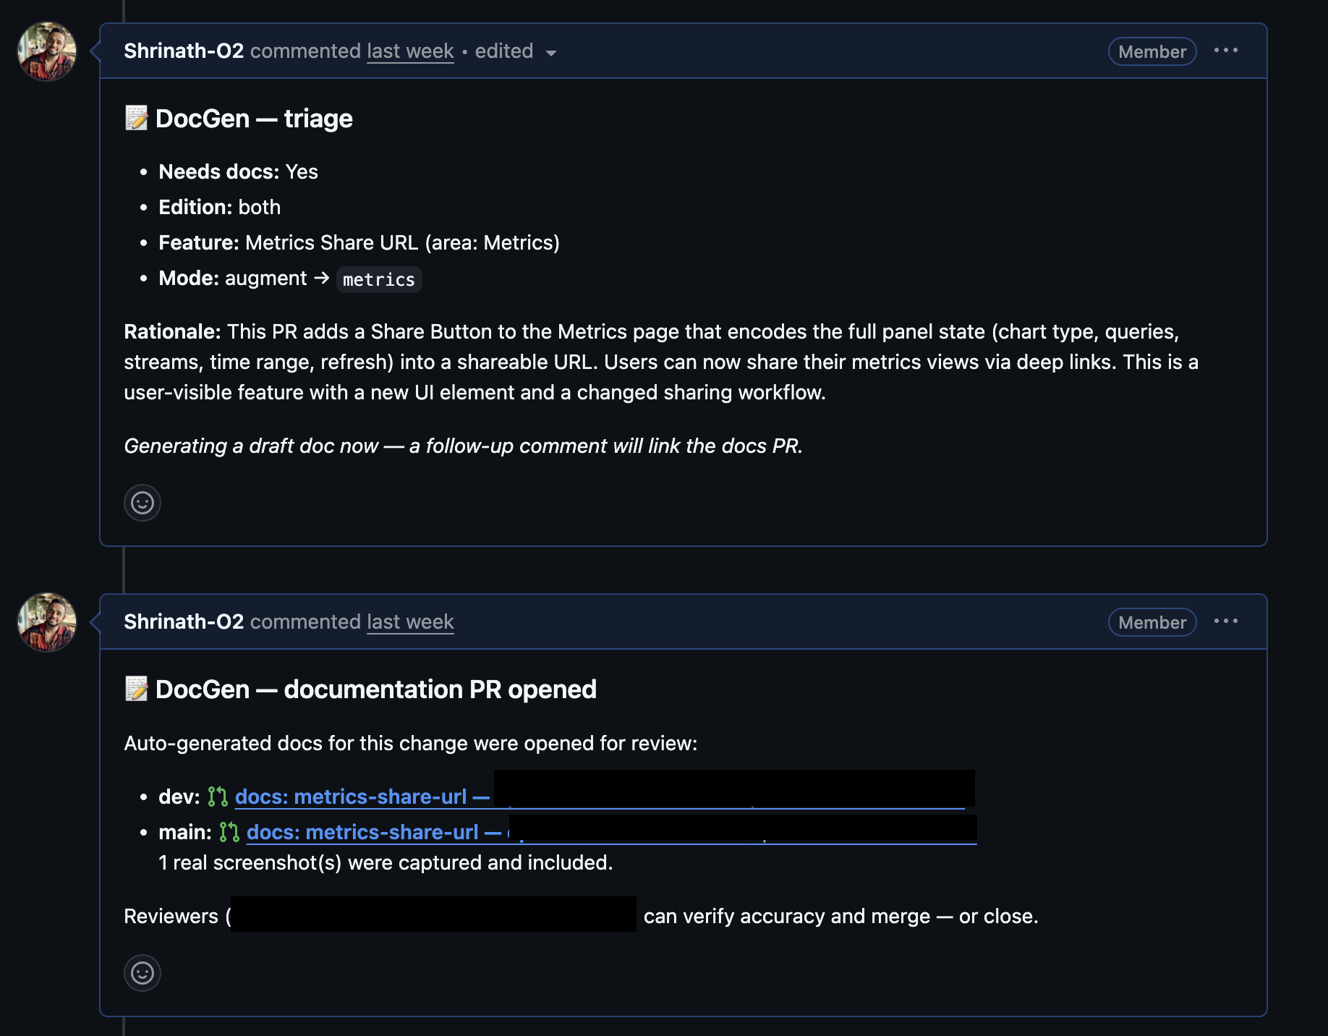Screen dimensions: 1328x1036
Task: Click 'Feature: Metrics Share URL' list item
Action: (x=359, y=242)
